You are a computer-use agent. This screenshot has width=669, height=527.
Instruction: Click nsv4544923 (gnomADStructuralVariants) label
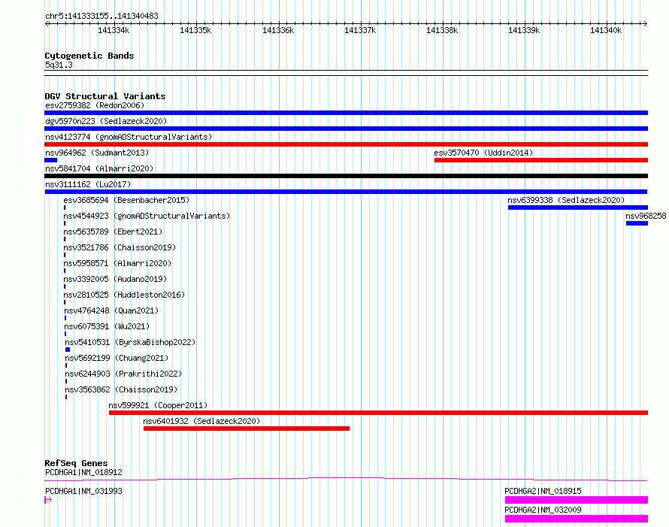(x=147, y=216)
